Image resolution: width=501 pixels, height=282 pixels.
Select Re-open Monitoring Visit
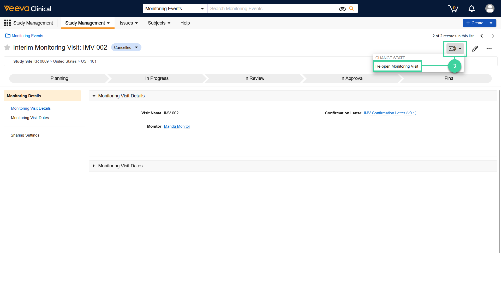397,66
